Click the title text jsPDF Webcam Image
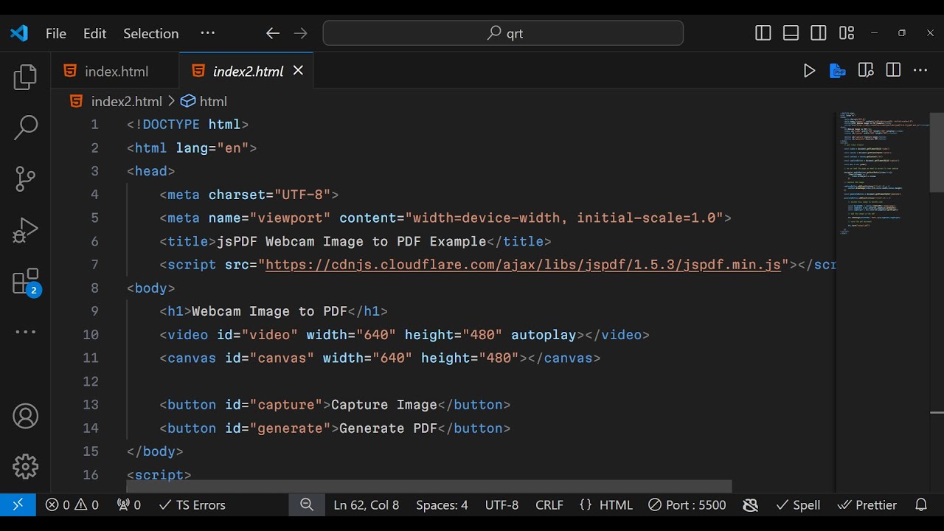Image resolution: width=944 pixels, height=531 pixels. (351, 241)
